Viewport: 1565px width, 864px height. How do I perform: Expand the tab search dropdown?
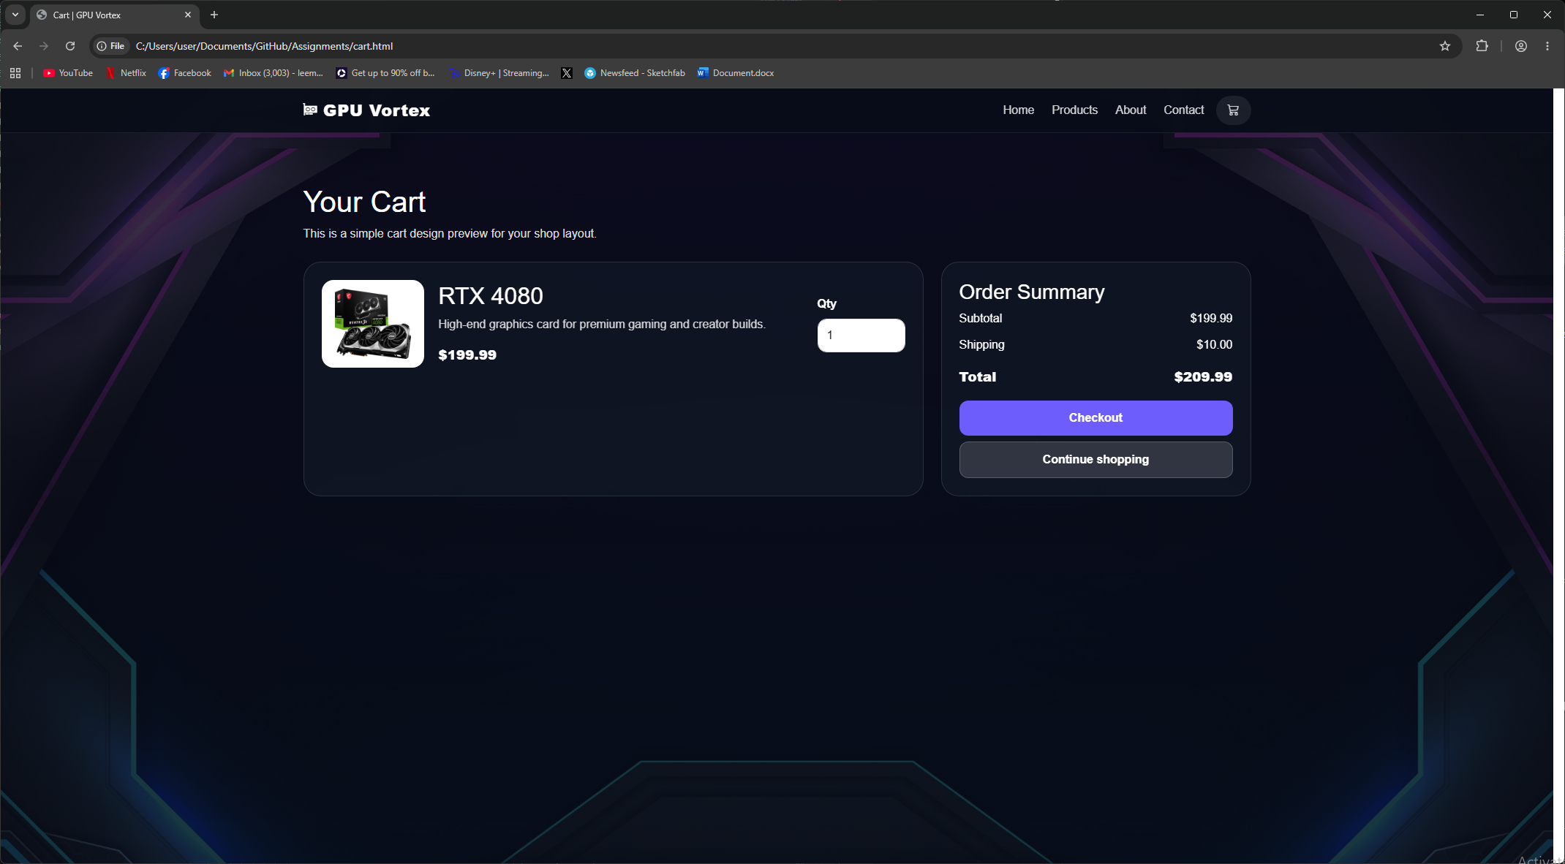(x=15, y=15)
